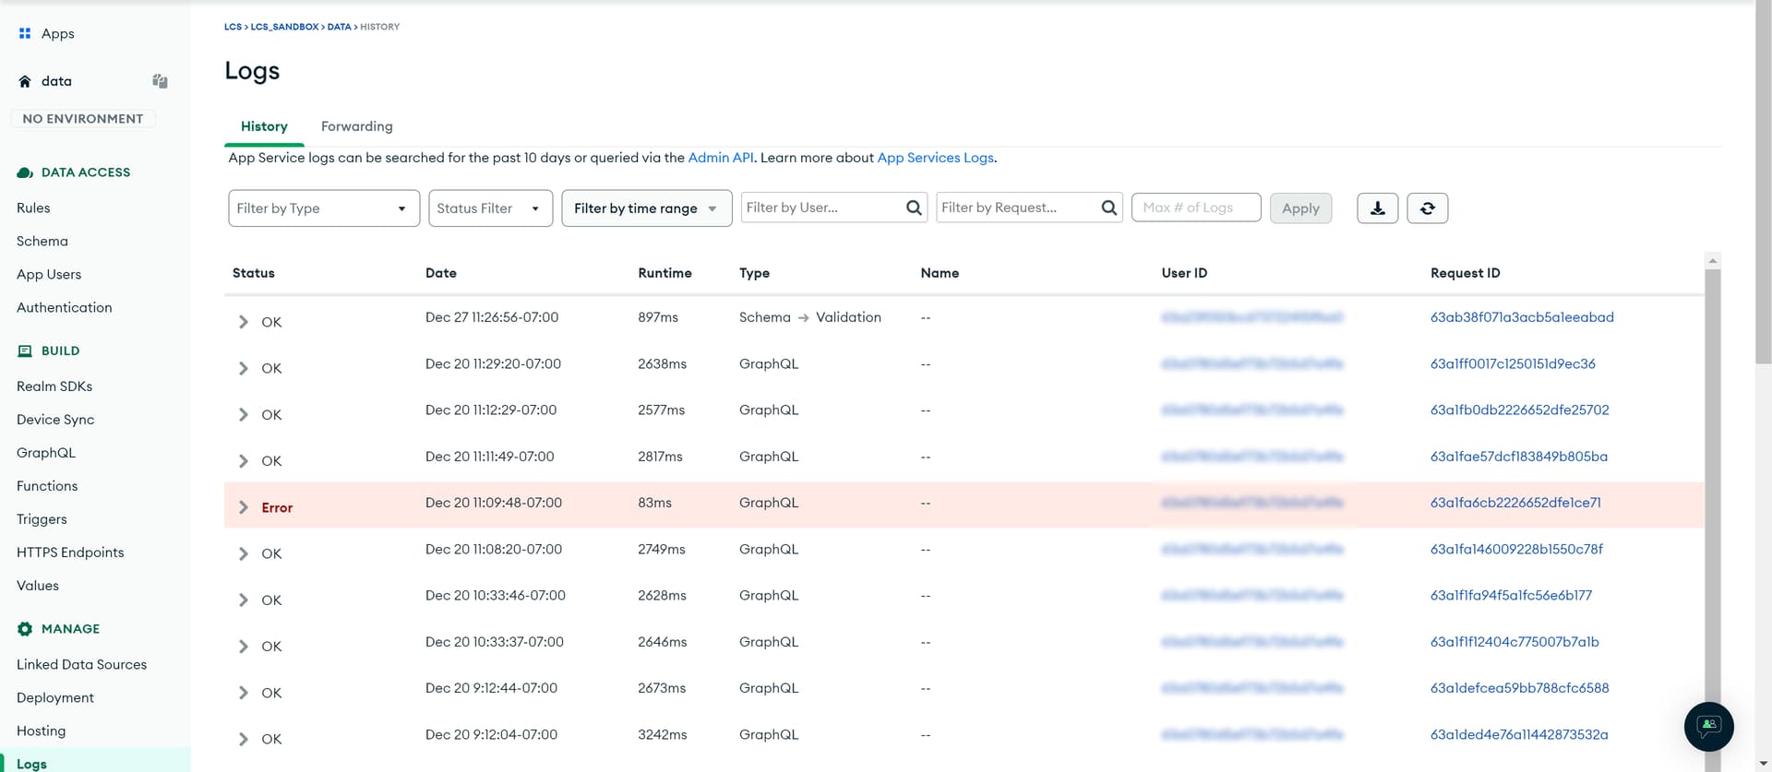Expand the Error log entry row
Viewport: 1772px width, 772px height.
(x=243, y=507)
